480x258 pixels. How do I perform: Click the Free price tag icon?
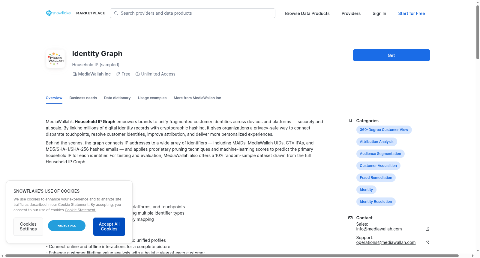pos(118,74)
